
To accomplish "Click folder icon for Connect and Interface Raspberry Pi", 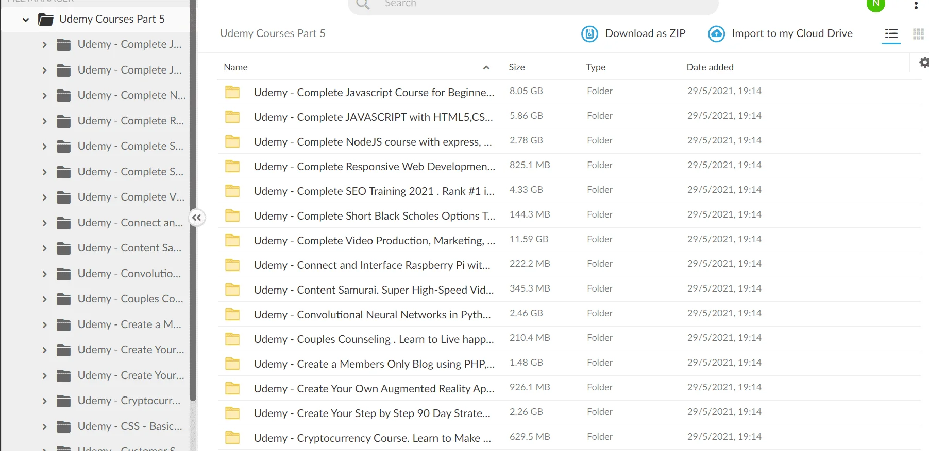I will [x=232, y=265].
